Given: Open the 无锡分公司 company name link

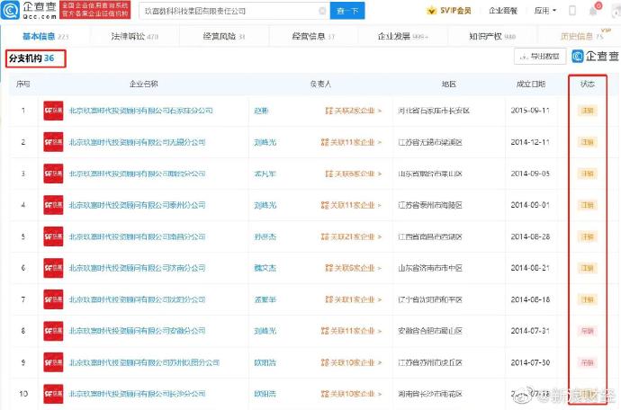Looking at the screenshot, I should pos(137,142).
